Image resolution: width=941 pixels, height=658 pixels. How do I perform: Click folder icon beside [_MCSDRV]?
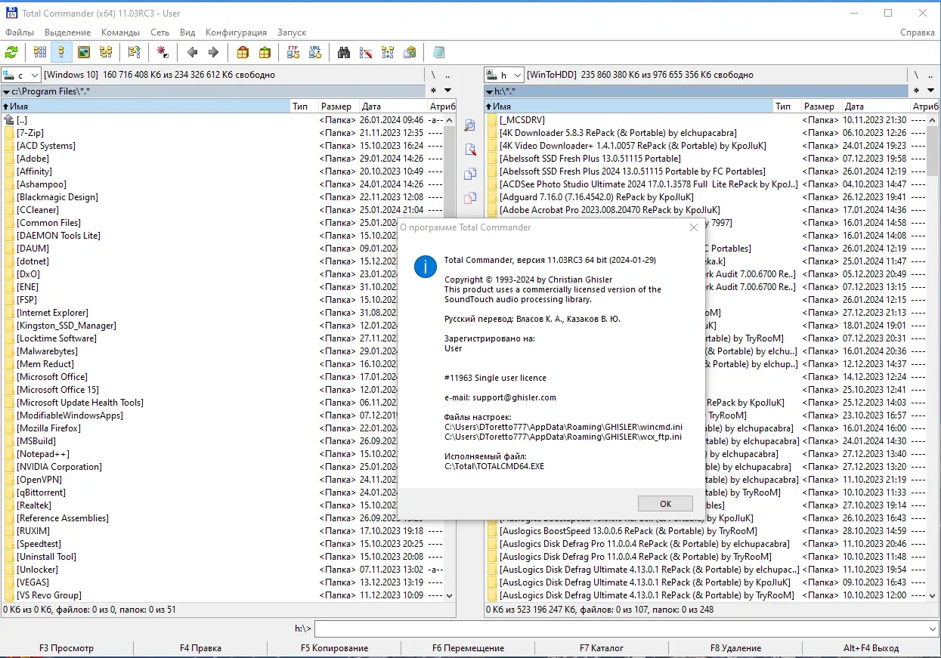pyautogui.click(x=492, y=120)
